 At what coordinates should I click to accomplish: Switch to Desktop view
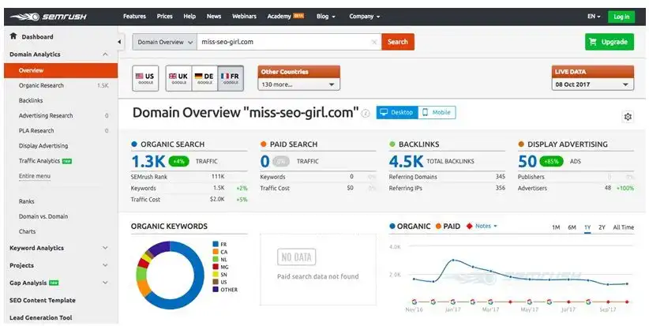click(397, 113)
